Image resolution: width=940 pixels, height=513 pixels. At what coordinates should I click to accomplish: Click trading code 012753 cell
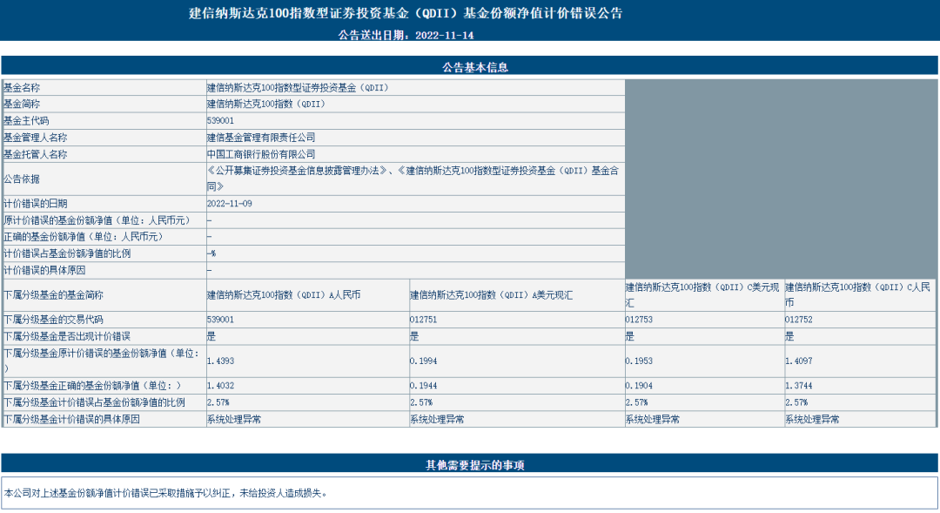[704, 319]
